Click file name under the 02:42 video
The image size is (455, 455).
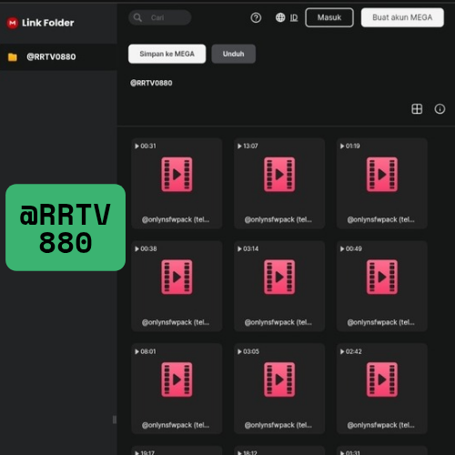[380, 425]
